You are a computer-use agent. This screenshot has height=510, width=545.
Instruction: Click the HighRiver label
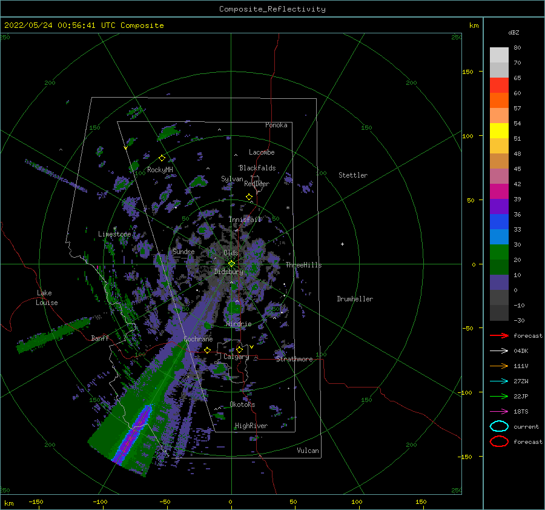[x=251, y=426]
